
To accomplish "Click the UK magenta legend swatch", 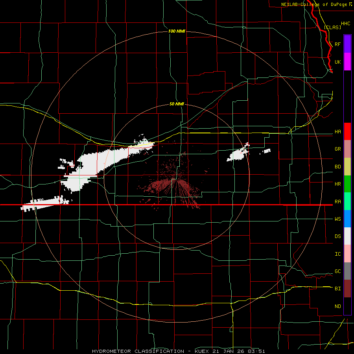I will click(347, 62).
